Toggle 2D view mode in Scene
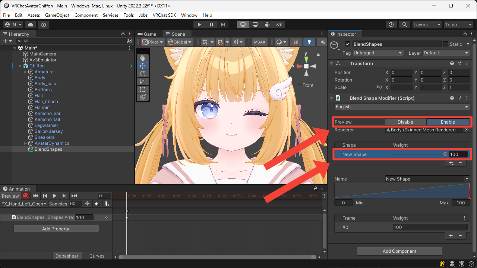This screenshot has width=477, height=268. click(x=296, y=42)
